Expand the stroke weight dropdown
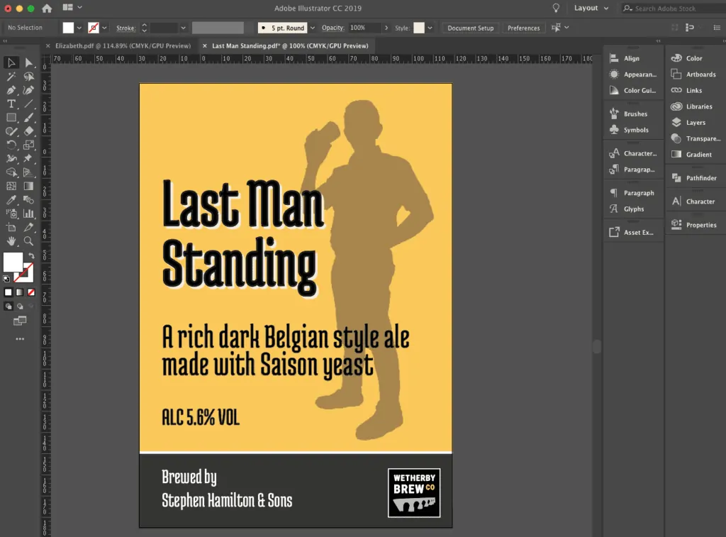The image size is (726, 537). (x=184, y=28)
